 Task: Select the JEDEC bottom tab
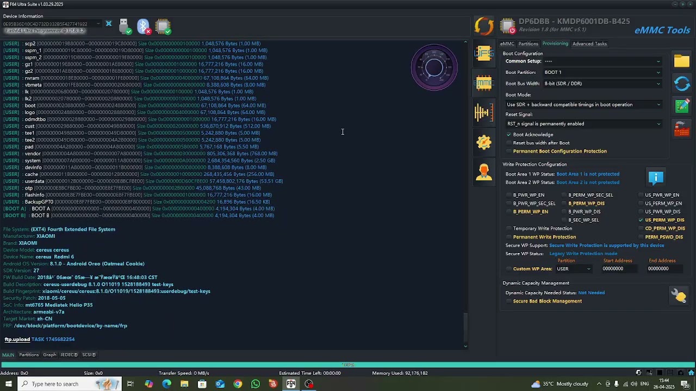tap(69, 355)
